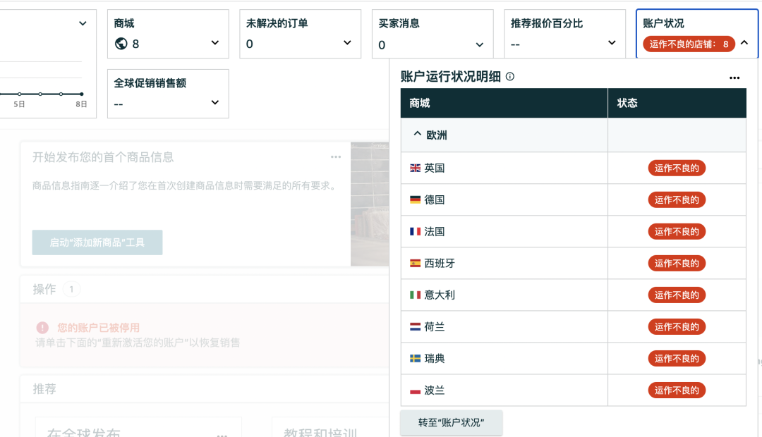Open the 商城 dropdown
Screen dimensions: 762x437
[x=214, y=44]
